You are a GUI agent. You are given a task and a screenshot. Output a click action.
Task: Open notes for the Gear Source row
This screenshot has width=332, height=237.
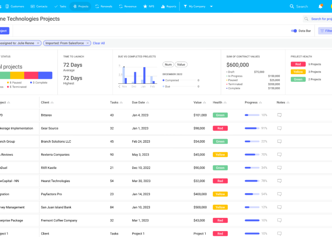(280, 128)
